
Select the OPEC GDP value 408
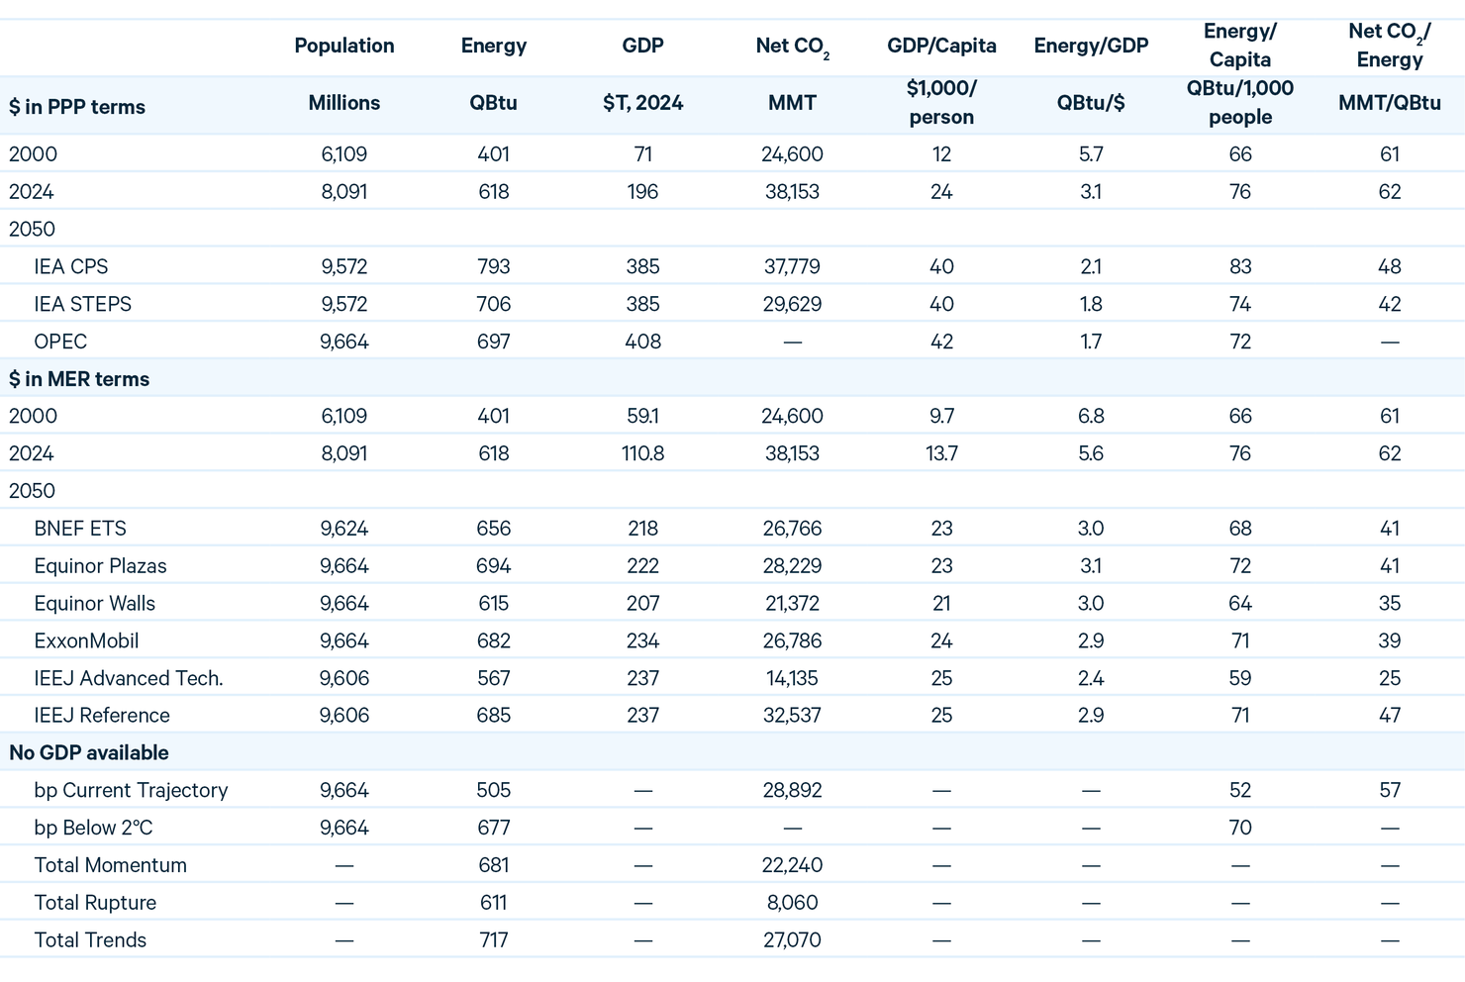(x=642, y=342)
